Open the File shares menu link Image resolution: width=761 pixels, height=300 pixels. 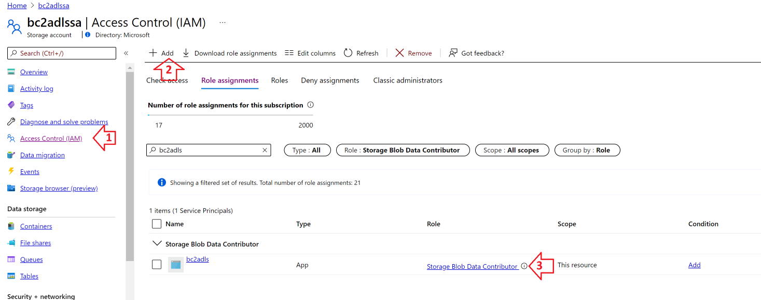tap(35, 243)
